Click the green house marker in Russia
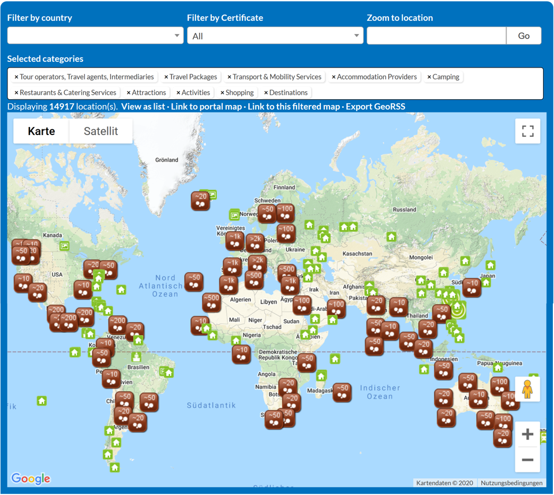Image resolution: width=554 pixels, height=495 pixels. (x=391, y=237)
